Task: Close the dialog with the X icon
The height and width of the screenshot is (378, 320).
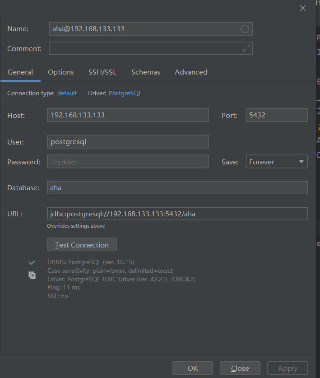Action: 303,8
